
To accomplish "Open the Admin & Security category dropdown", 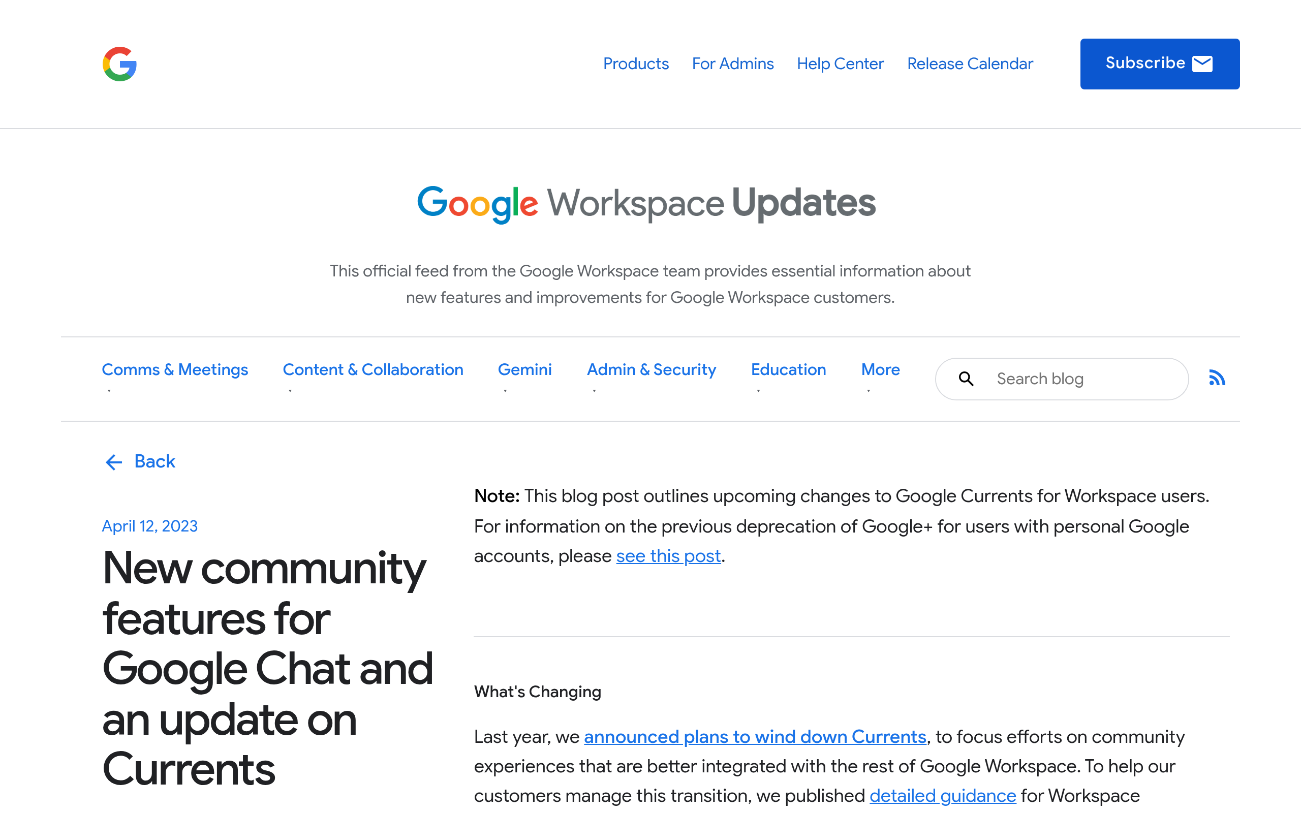I will (594, 391).
